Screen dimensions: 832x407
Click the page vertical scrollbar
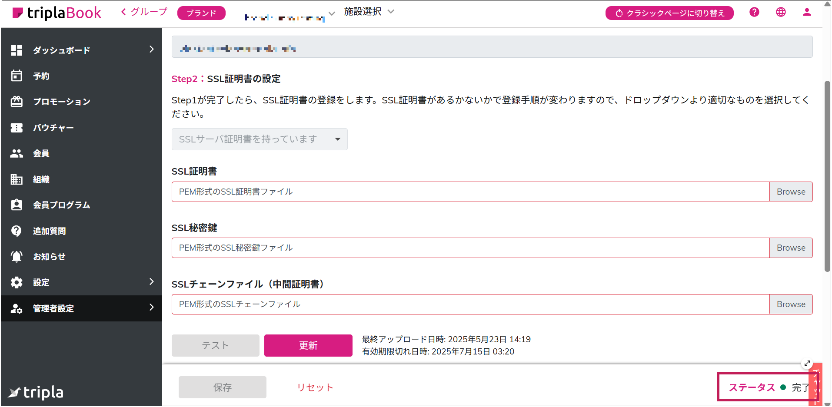click(x=827, y=176)
